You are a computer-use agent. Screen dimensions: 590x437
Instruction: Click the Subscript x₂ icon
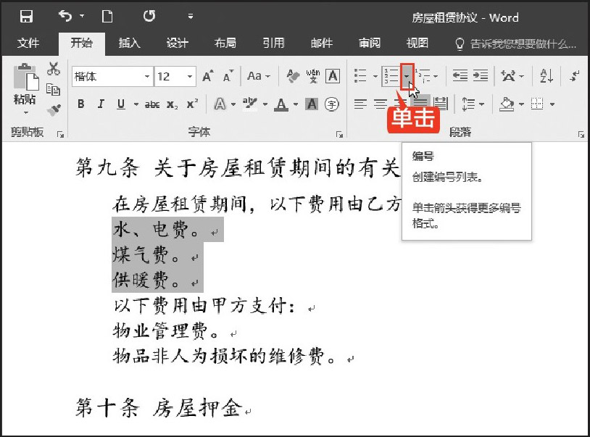point(172,104)
